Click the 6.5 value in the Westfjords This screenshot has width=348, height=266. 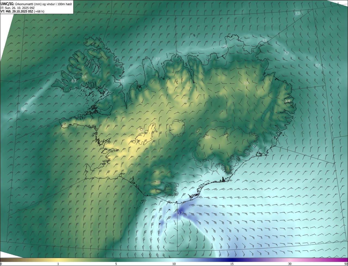tap(74, 81)
